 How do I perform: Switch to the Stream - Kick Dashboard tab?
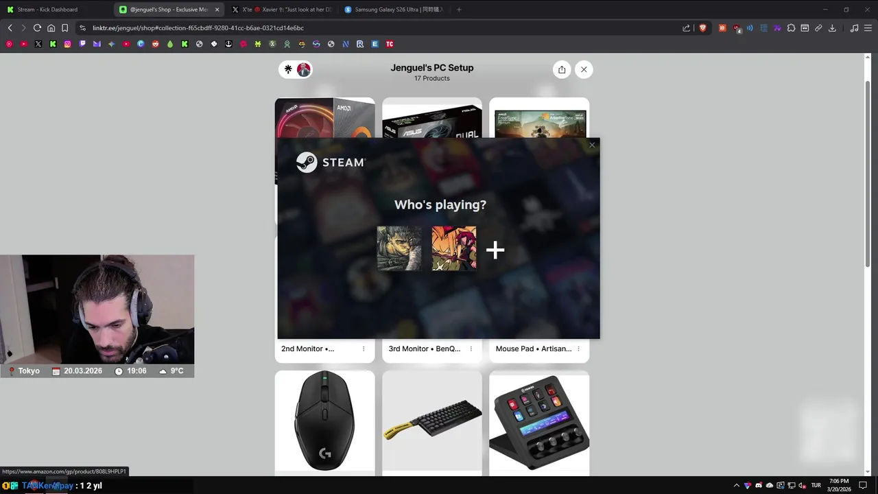click(56, 10)
